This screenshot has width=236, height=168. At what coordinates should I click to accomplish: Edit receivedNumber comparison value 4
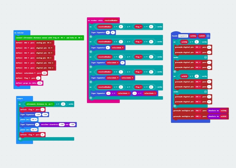121,87
